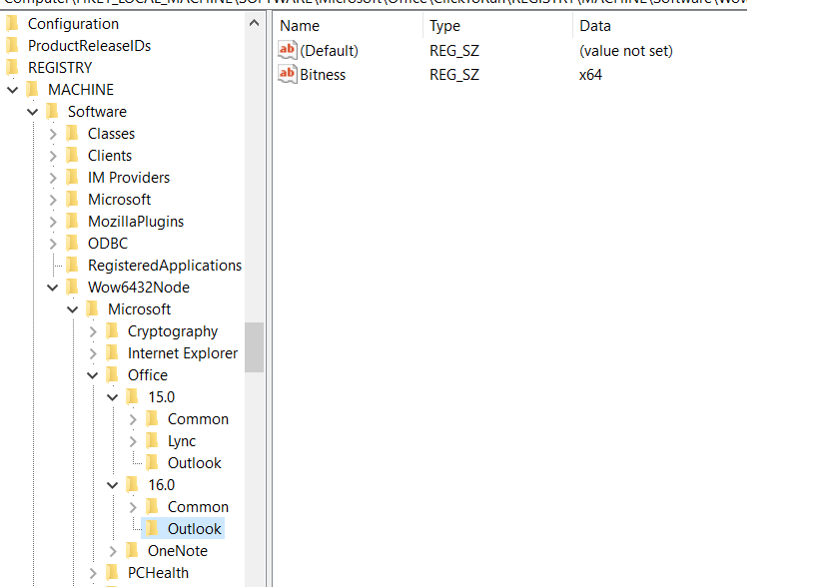Click the 16.0 key folder icon
This screenshot has width=831, height=587.
[x=133, y=485]
